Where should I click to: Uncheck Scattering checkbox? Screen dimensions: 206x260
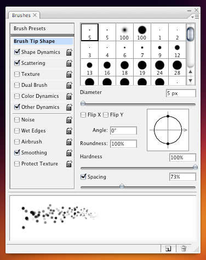click(x=17, y=63)
